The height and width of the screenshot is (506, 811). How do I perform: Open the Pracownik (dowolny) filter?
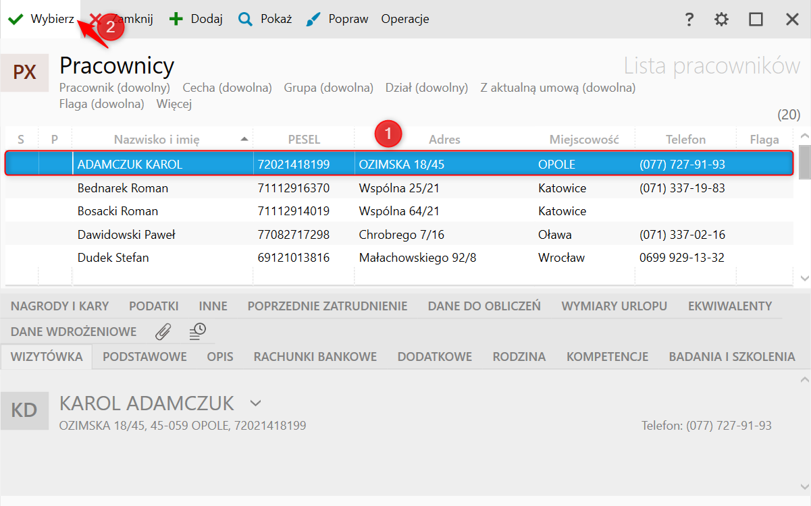(115, 88)
